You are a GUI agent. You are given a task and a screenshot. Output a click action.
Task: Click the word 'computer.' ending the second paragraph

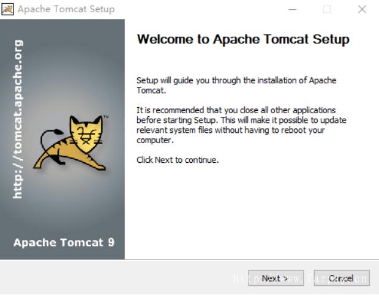[155, 140]
